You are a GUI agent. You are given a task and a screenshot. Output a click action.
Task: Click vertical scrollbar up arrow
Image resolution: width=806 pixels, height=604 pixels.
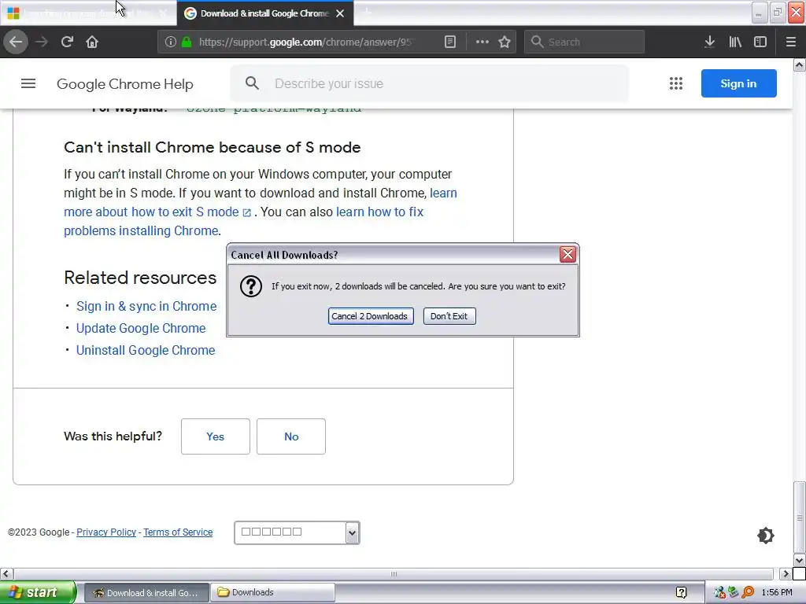pos(800,64)
